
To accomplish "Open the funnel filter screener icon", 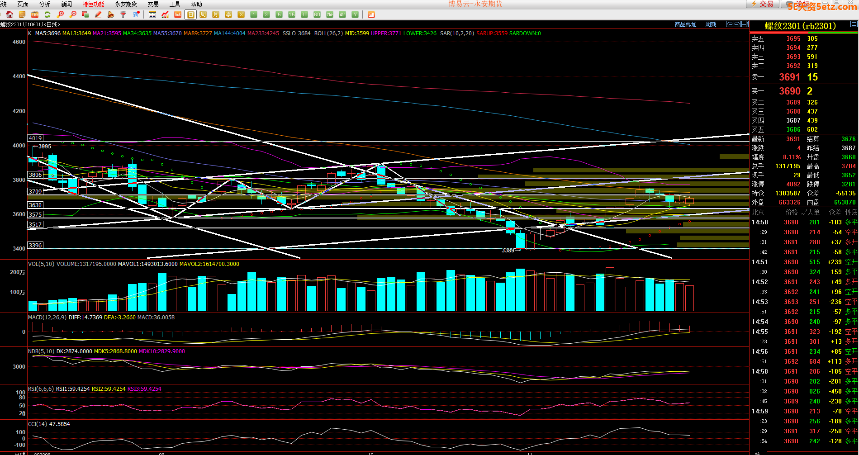I will pyautogui.click(x=123, y=14).
